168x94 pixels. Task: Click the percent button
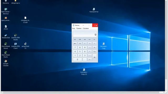(94, 48)
